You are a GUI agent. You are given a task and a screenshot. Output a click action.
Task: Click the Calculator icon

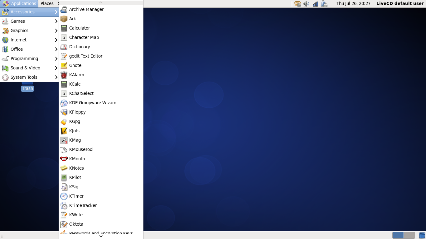[x=64, y=28]
